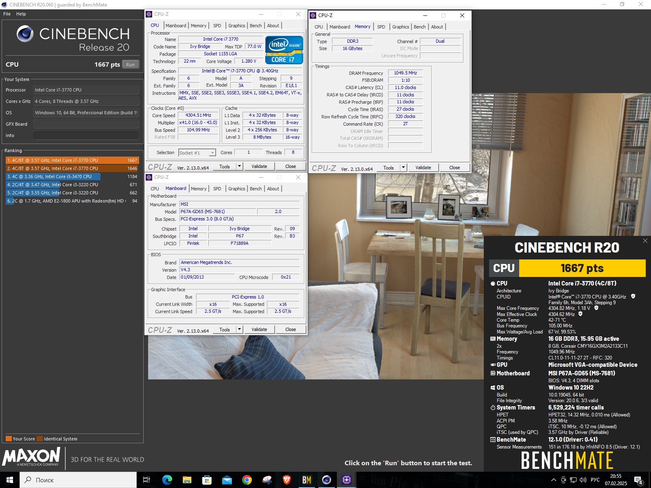Expand Tools arrow in Mainboard CPU-Z window

tap(240, 329)
